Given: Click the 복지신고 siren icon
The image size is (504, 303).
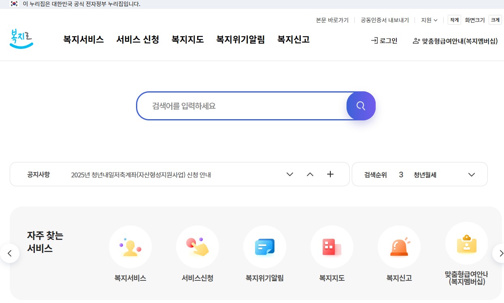Looking at the screenshot, I should [x=399, y=247].
